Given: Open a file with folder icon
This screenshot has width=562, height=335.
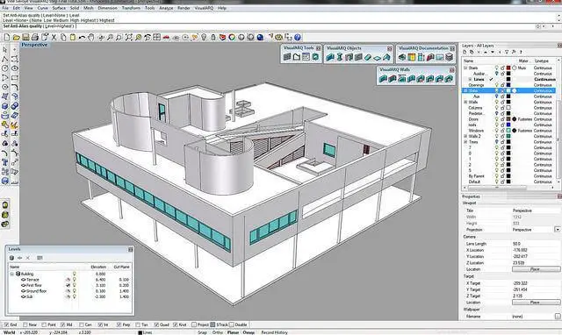Looking at the screenshot, I should (x=16, y=37).
